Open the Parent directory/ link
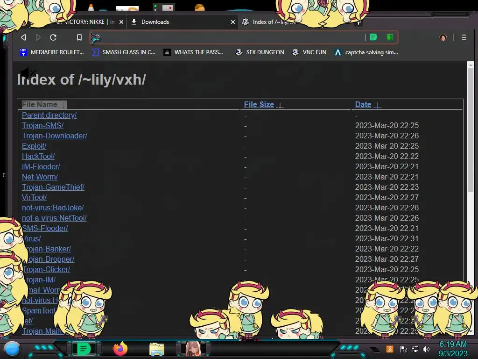Image resolution: width=478 pixels, height=359 pixels. point(49,115)
